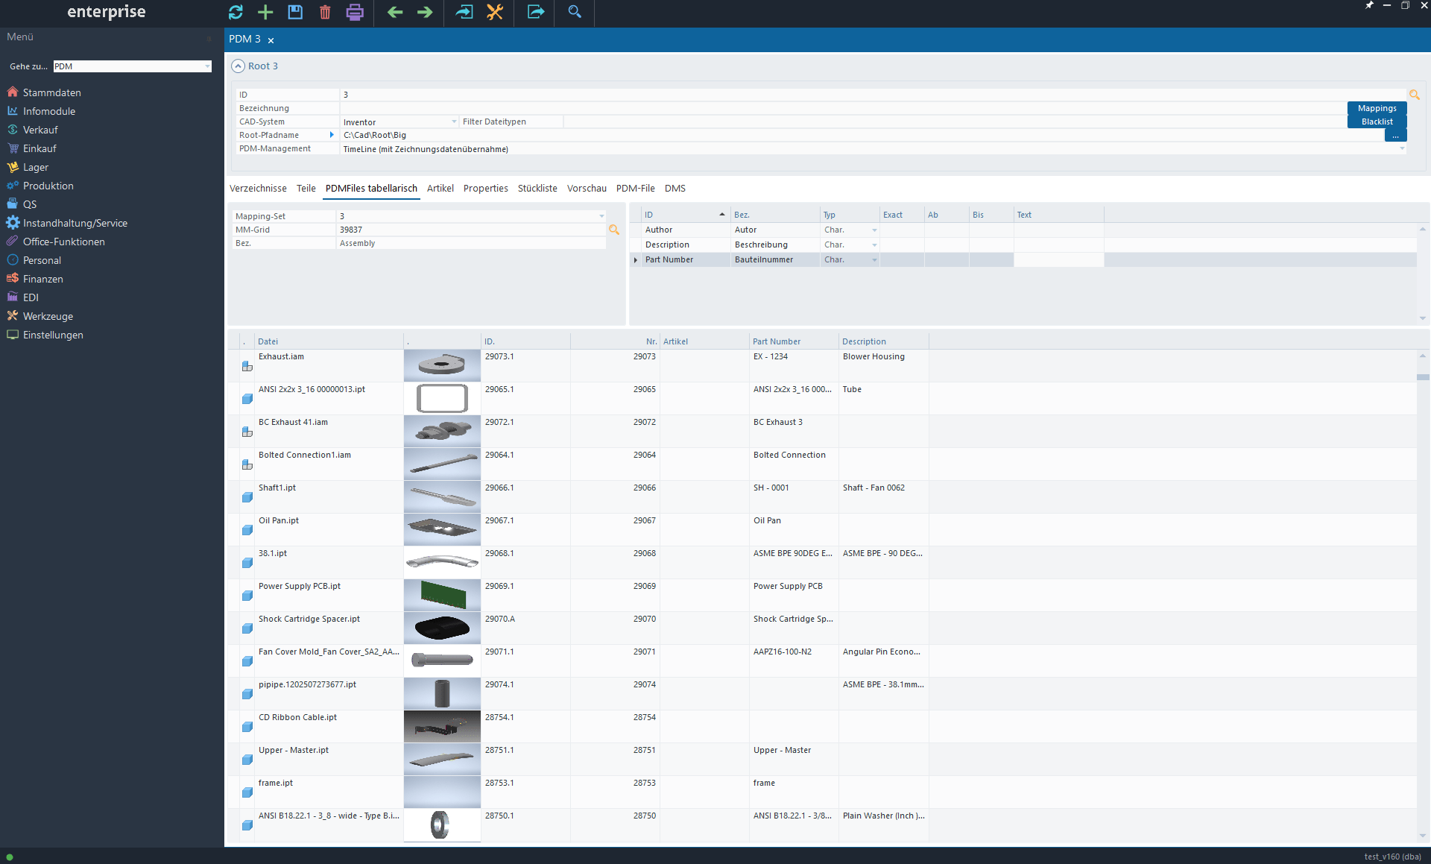This screenshot has height=864, width=1431.
Task: Click the export share icon
Action: (535, 12)
